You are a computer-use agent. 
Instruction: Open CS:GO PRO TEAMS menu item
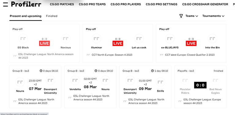[x=92, y=4]
